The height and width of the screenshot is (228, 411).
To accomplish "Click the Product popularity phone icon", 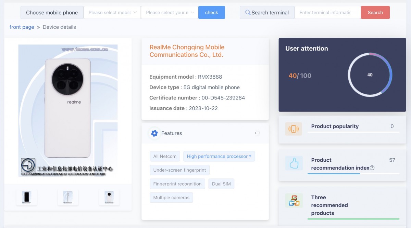I will (x=294, y=129).
